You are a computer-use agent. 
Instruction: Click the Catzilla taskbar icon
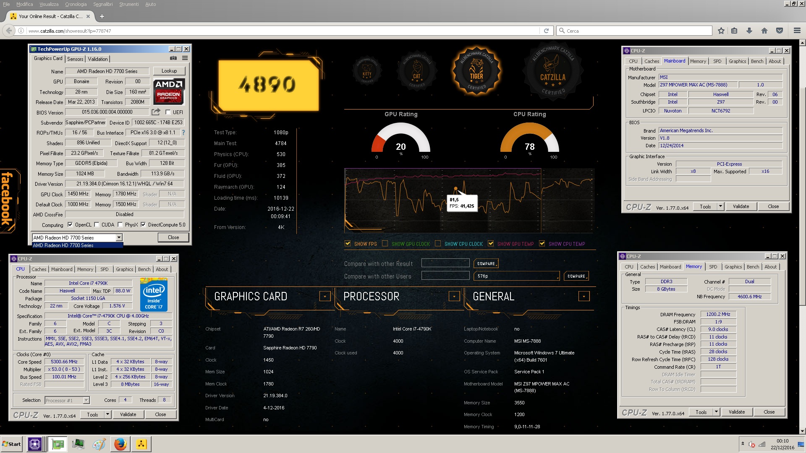pos(141,444)
